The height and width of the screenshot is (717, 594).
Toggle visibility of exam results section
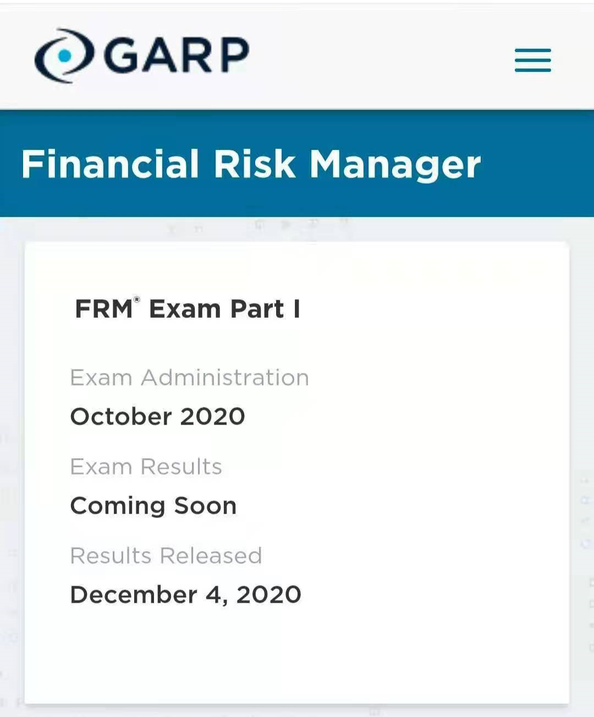pyautogui.click(x=146, y=466)
